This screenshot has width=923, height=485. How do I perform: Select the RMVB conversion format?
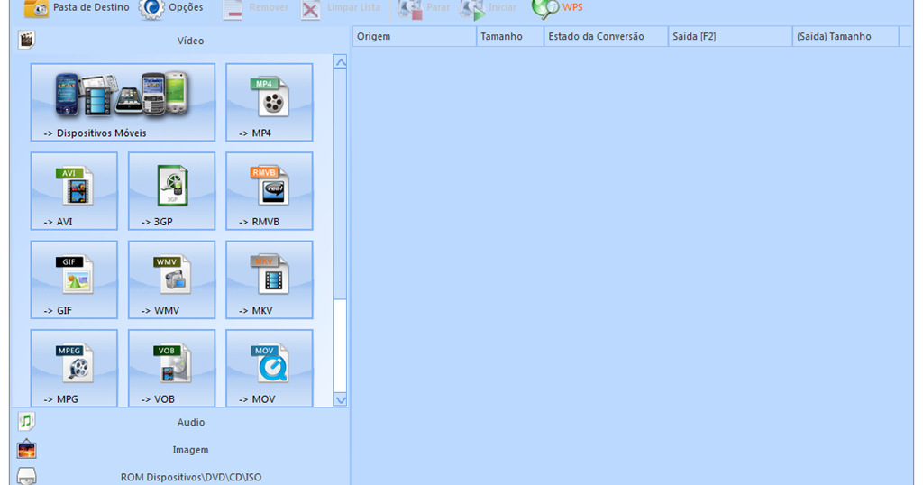coord(270,191)
